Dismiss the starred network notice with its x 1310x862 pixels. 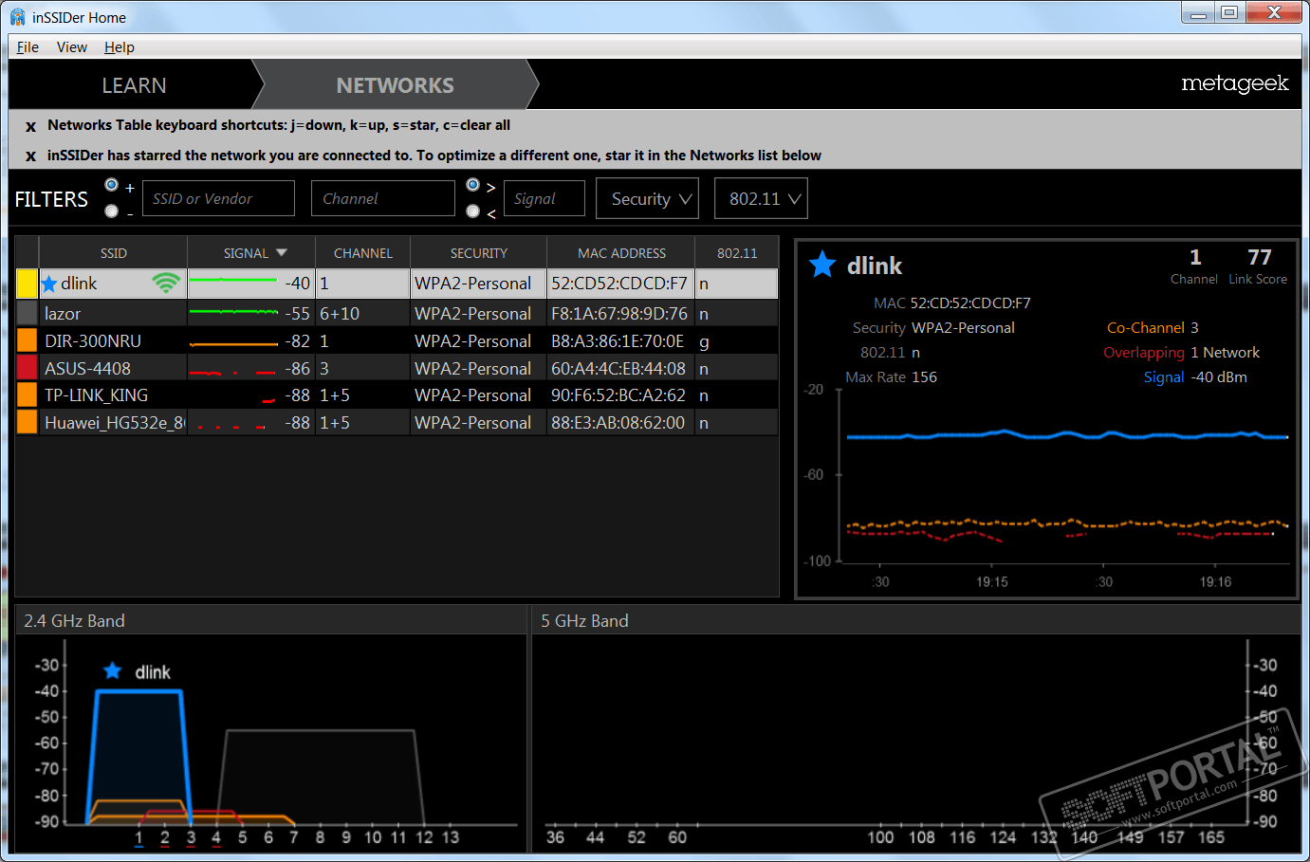point(30,156)
